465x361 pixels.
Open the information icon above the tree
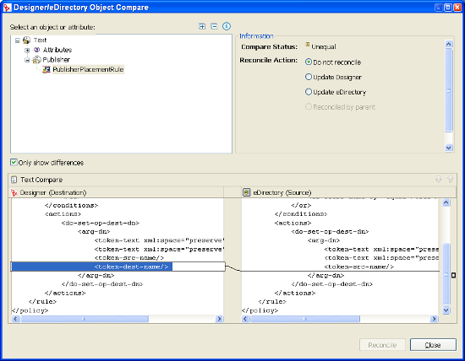point(227,26)
